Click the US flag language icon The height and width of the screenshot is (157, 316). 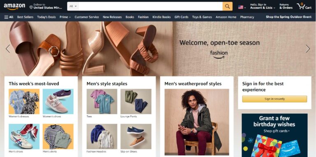241,7
